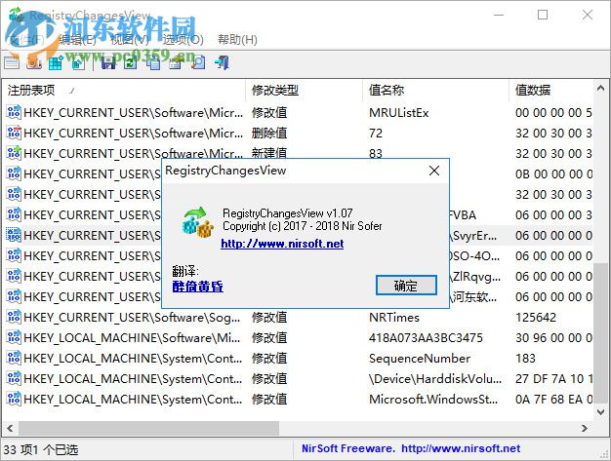Click the green refresh toolbar icon
This screenshot has height=461, width=611.
[131, 62]
